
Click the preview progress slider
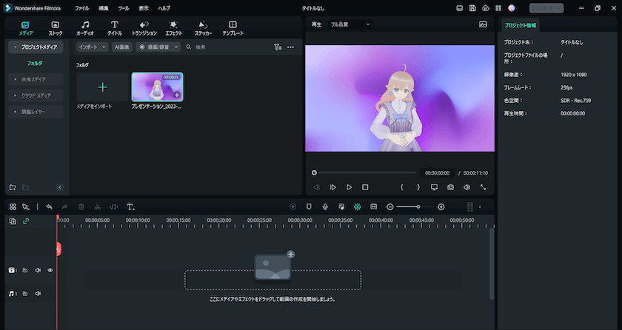coord(365,172)
